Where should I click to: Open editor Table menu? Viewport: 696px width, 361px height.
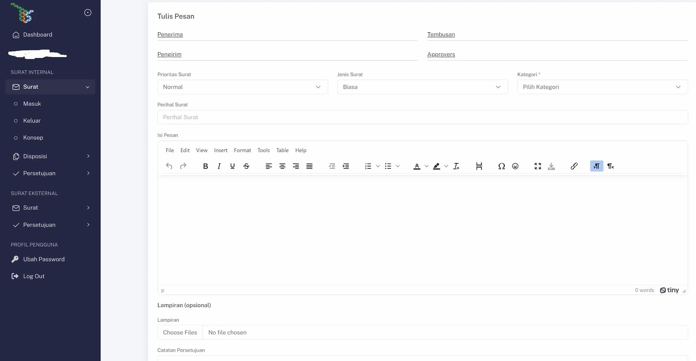282,150
